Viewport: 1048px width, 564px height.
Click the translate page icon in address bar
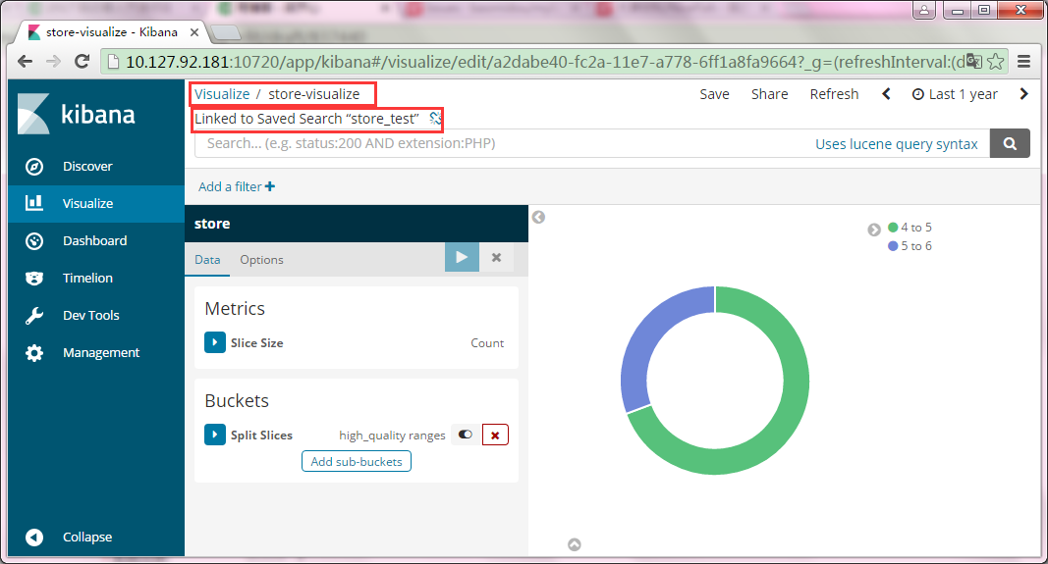[974, 62]
